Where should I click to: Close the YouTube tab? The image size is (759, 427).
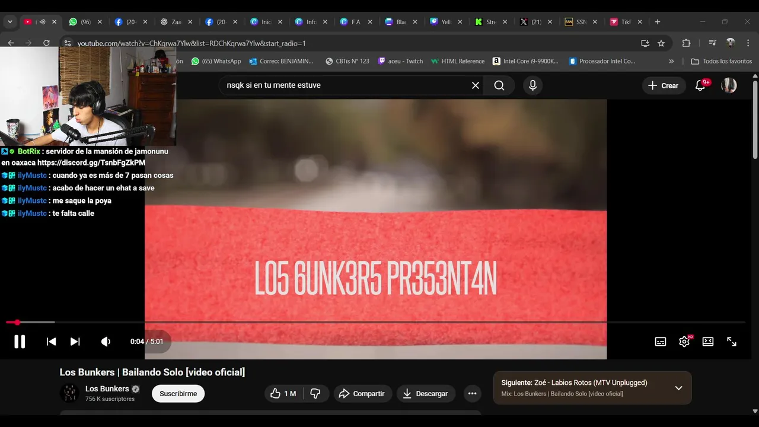54,22
